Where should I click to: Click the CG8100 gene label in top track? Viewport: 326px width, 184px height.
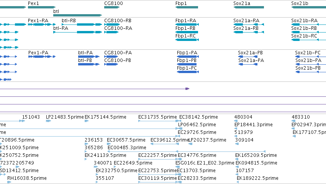click(x=113, y=3)
